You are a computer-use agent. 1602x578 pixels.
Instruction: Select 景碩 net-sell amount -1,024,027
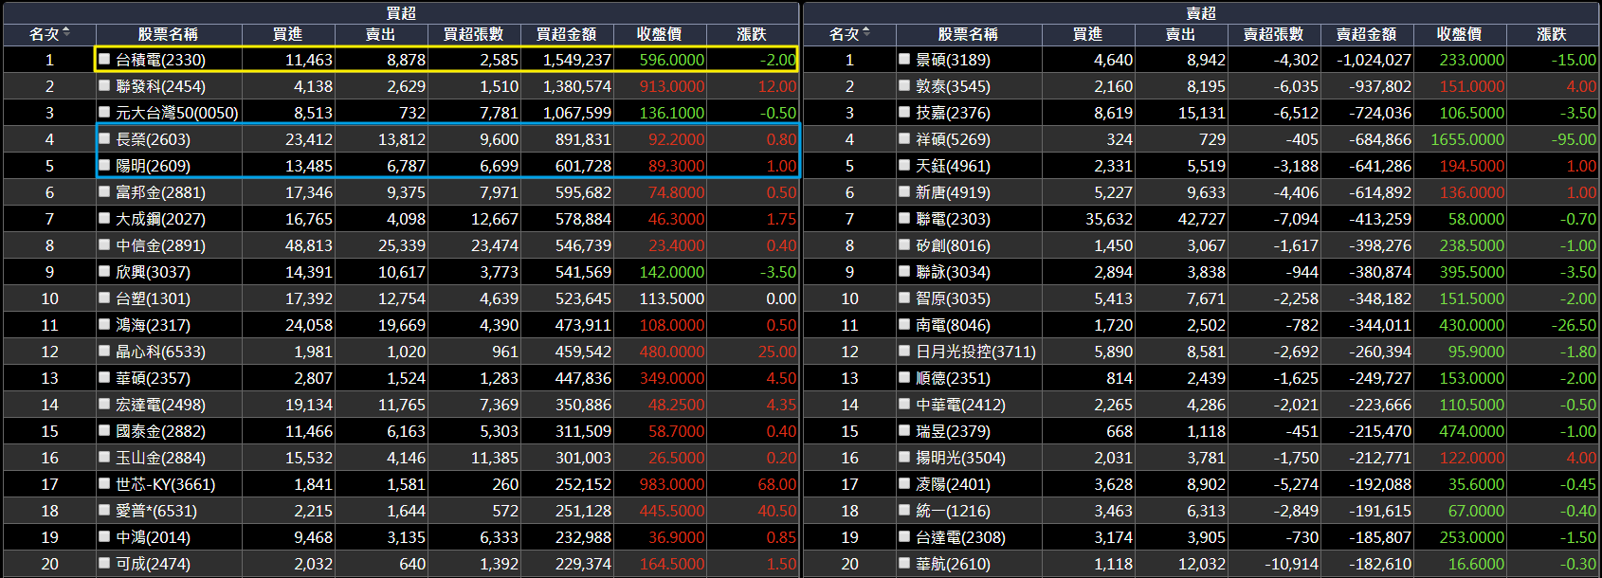pyautogui.click(x=1374, y=60)
